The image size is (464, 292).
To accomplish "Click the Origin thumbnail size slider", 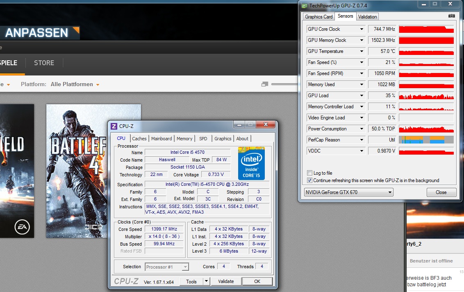I will [x=284, y=84].
